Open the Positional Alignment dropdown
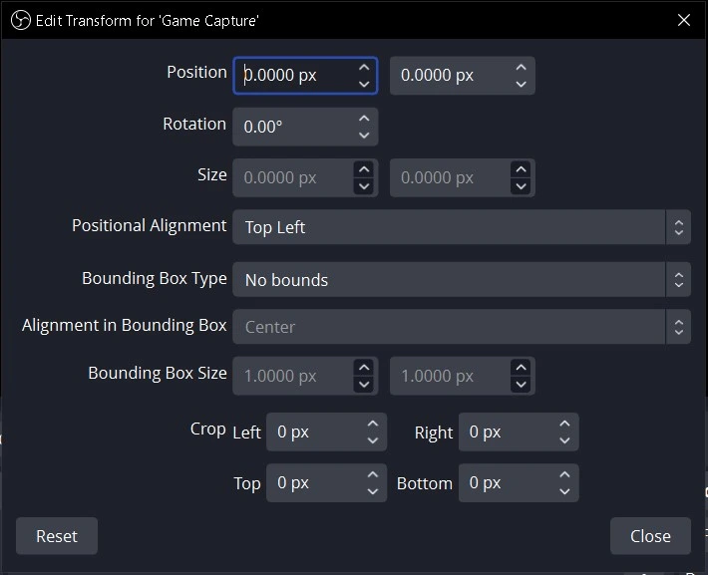This screenshot has height=575, width=708. (462, 227)
